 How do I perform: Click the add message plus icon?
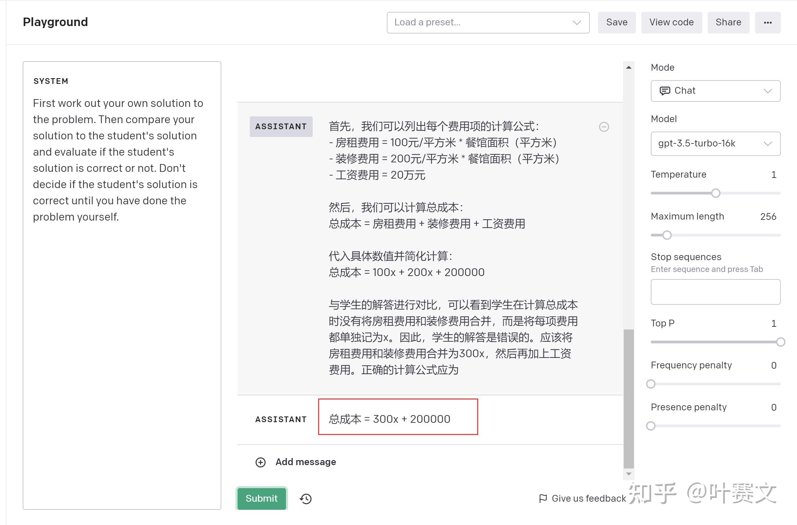[x=260, y=462]
